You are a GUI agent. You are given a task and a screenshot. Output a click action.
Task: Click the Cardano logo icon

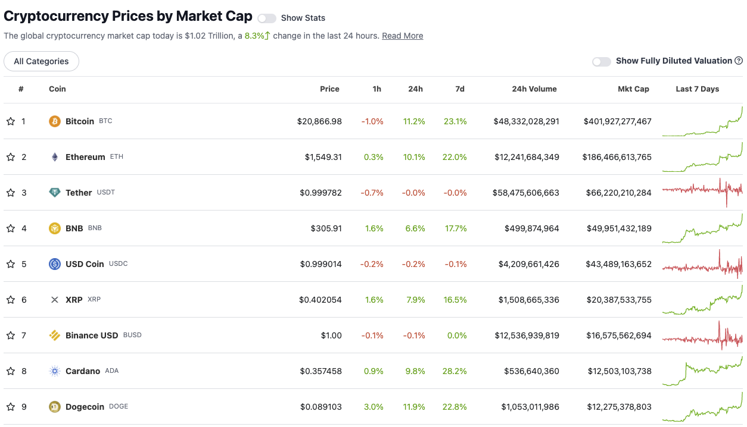tap(55, 371)
